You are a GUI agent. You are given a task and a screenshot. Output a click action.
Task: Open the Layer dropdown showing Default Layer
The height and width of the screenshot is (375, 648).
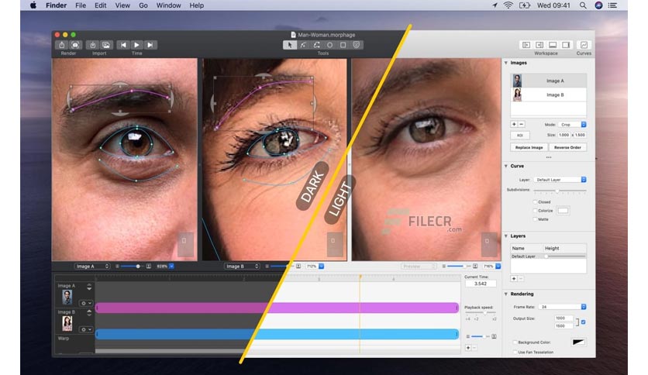point(560,180)
